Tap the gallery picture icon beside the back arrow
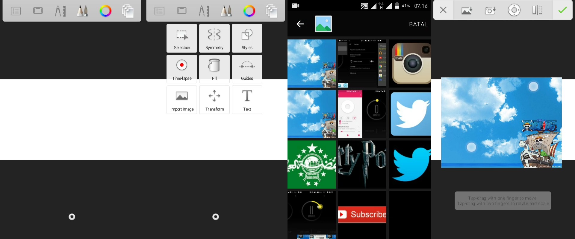The width and height of the screenshot is (575, 239). click(x=323, y=24)
